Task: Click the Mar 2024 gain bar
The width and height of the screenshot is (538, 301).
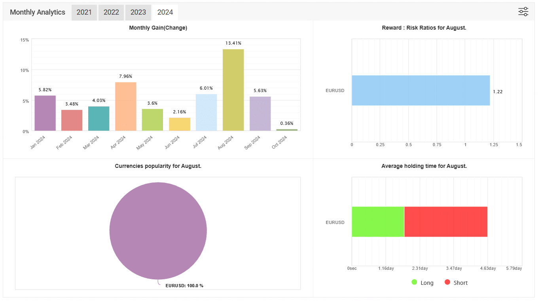Action: tap(99, 119)
